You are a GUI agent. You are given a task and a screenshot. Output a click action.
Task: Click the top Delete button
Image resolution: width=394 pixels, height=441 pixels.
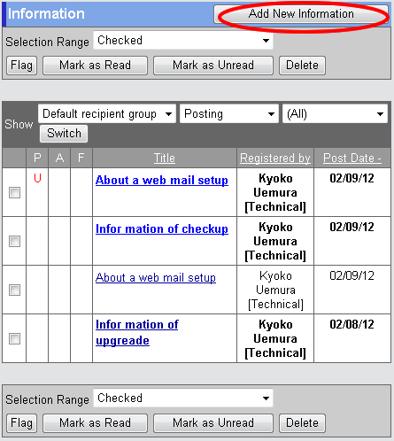(302, 66)
